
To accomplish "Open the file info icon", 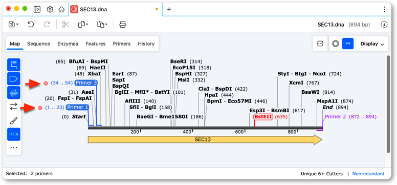I will tap(384, 25).
